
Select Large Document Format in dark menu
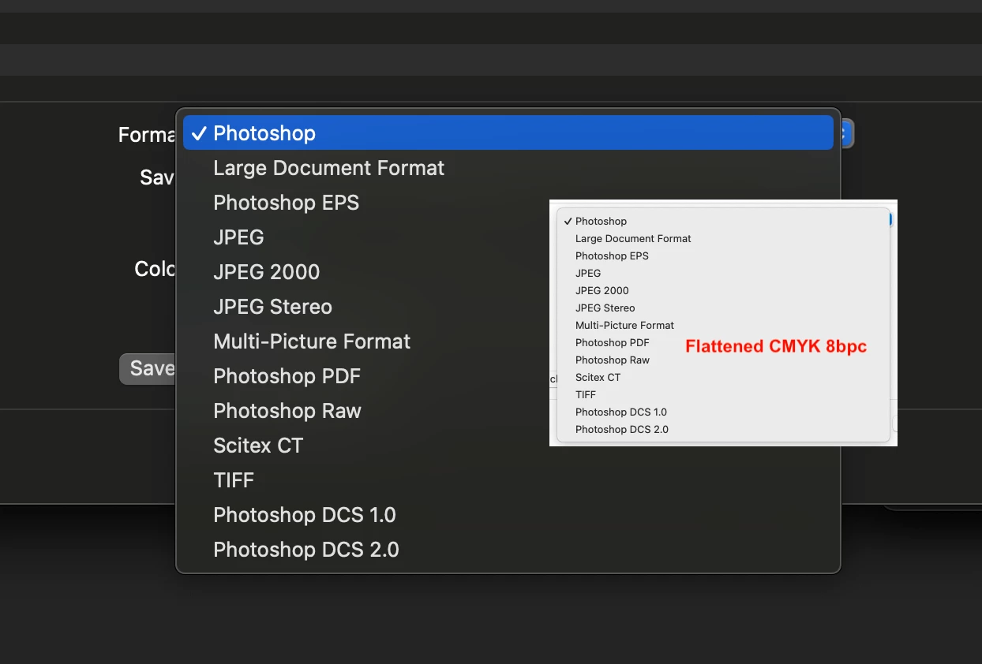click(508, 168)
